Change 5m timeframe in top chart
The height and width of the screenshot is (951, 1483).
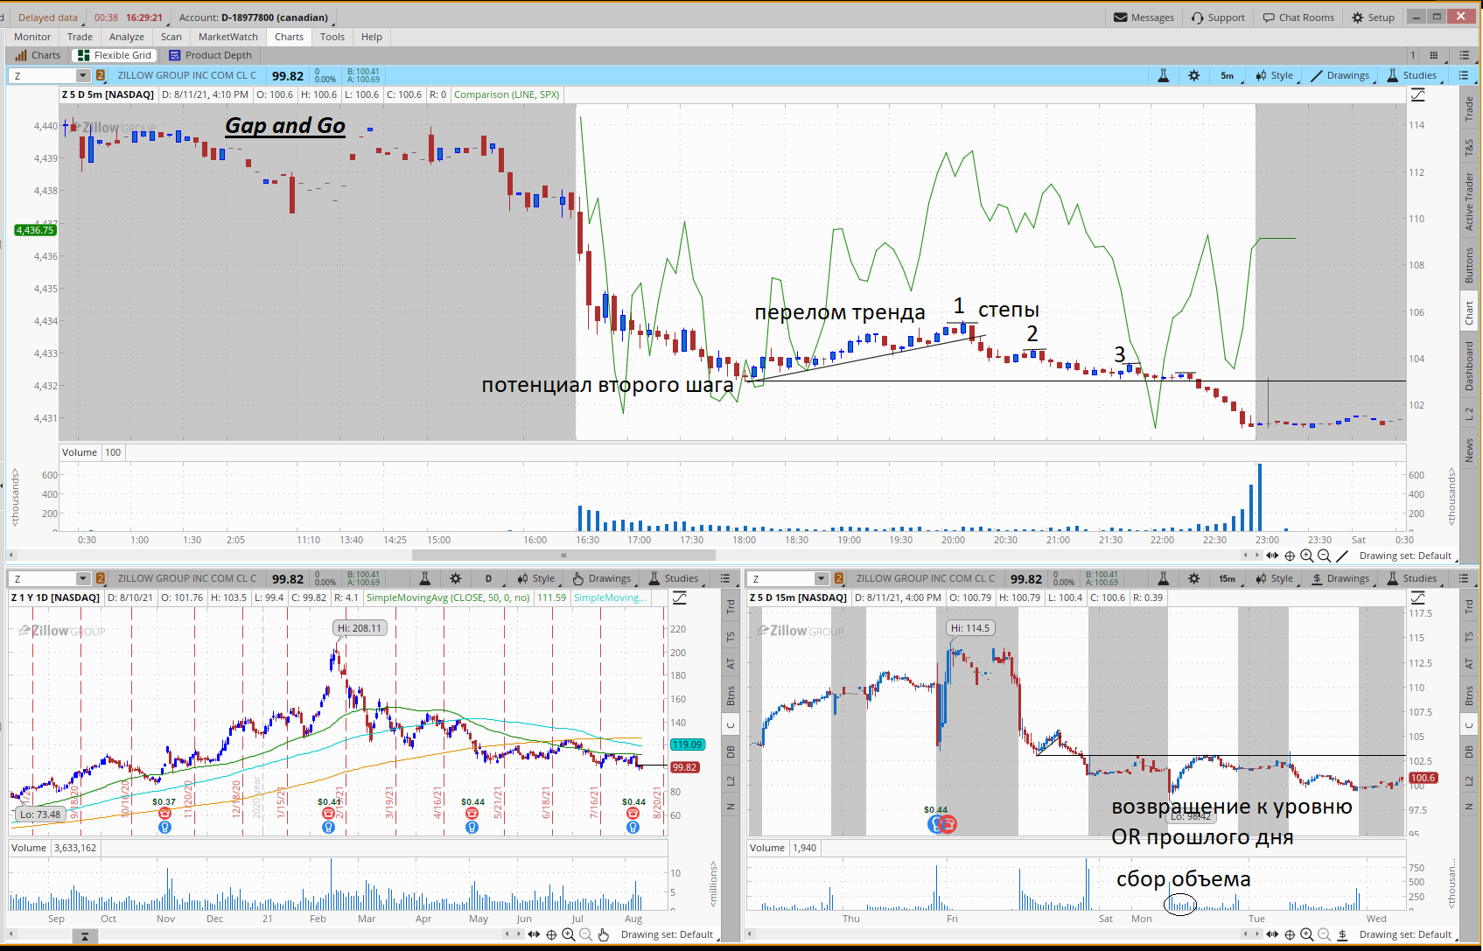pos(1228,76)
